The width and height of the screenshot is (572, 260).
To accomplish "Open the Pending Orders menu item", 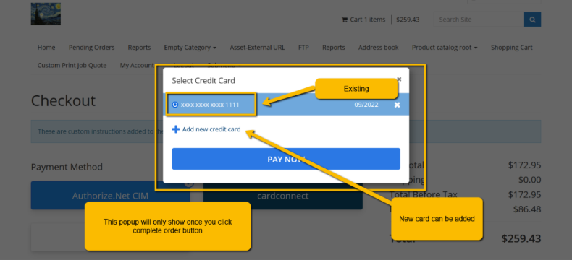I will tap(91, 48).
